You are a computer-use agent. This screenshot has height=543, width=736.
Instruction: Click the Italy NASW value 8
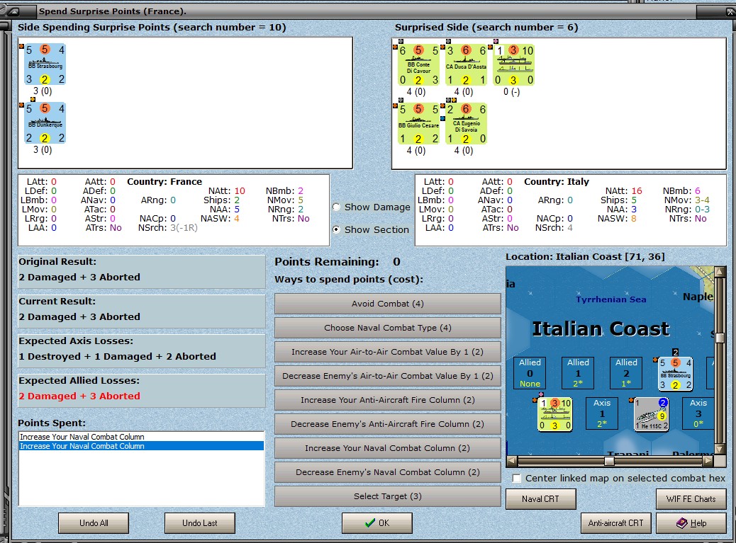(634, 218)
